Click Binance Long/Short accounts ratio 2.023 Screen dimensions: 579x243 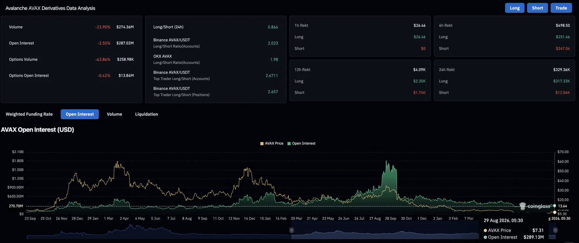273,43
